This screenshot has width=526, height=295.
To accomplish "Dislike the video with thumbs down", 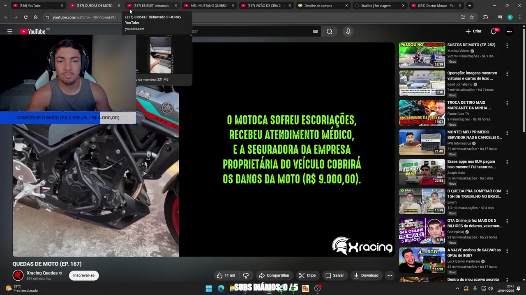I will click(246, 275).
